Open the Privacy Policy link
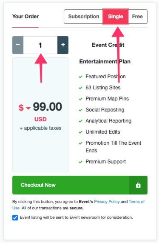Screen dimensions: 159x243 click(x=107, y=202)
